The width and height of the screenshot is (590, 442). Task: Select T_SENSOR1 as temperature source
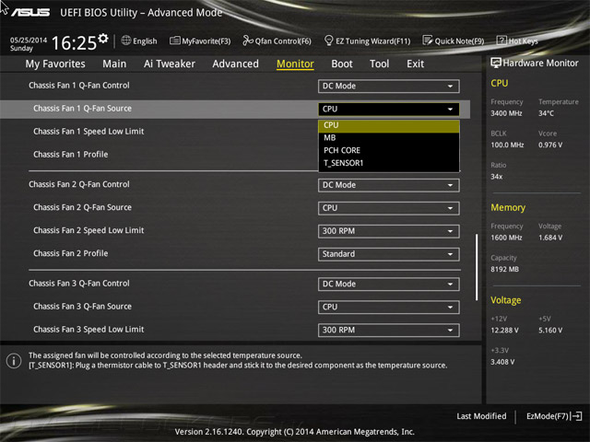tap(389, 163)
